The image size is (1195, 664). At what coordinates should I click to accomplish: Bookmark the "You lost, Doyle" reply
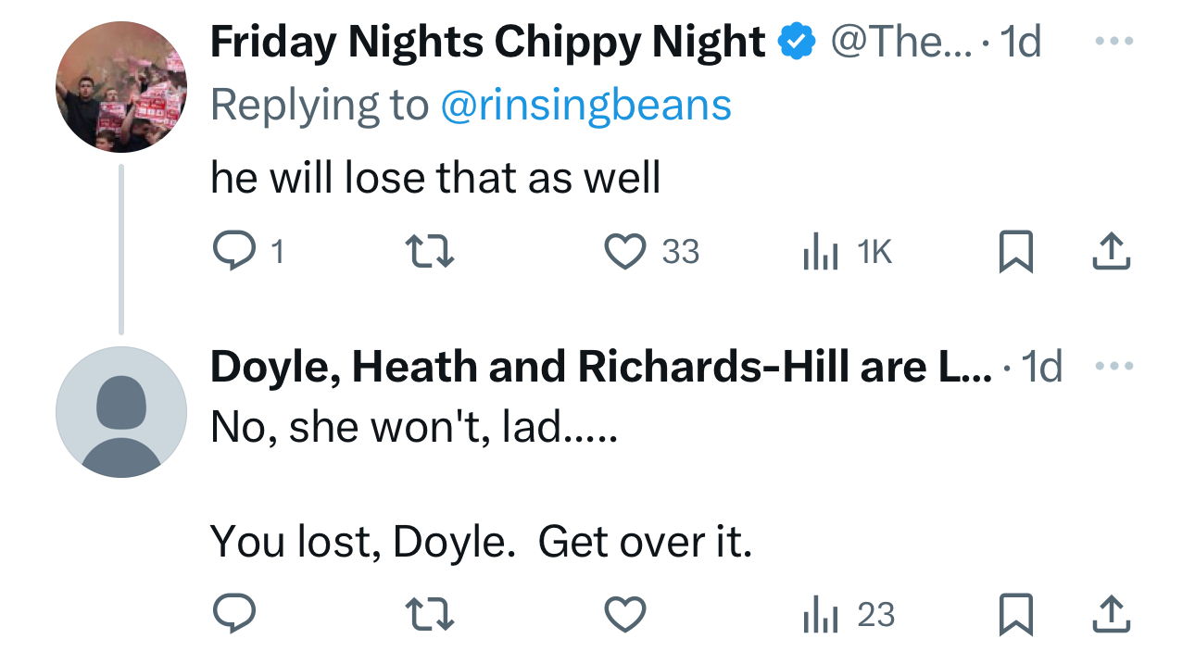(x=1015, y=614)
